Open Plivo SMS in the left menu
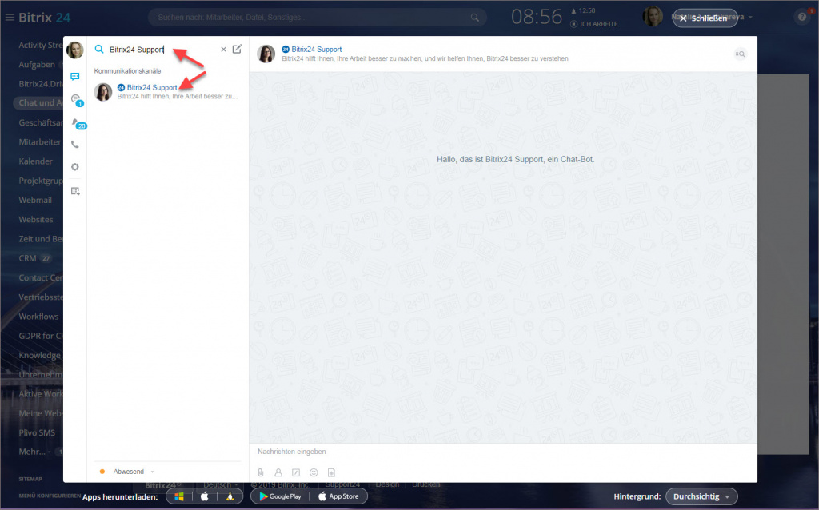The height and width of the screenshot is (510, 819). (x=37, y=432)
